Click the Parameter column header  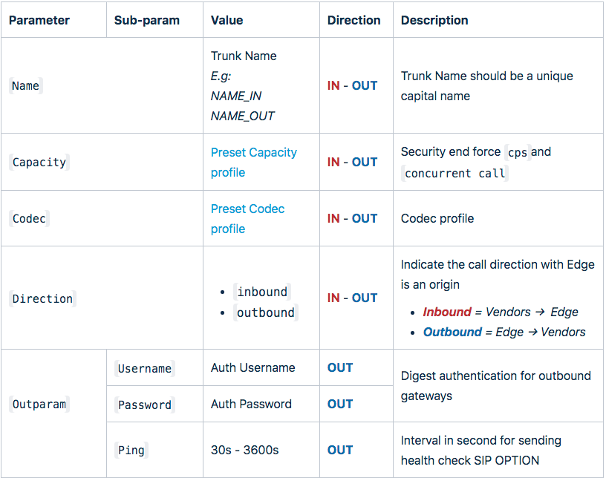pyautogui.click(x=39, y=20)
